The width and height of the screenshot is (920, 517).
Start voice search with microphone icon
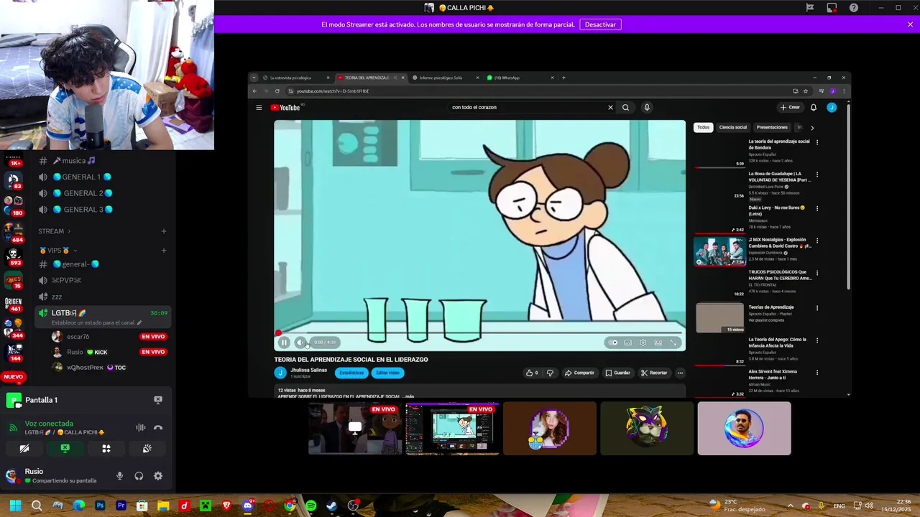647,108
